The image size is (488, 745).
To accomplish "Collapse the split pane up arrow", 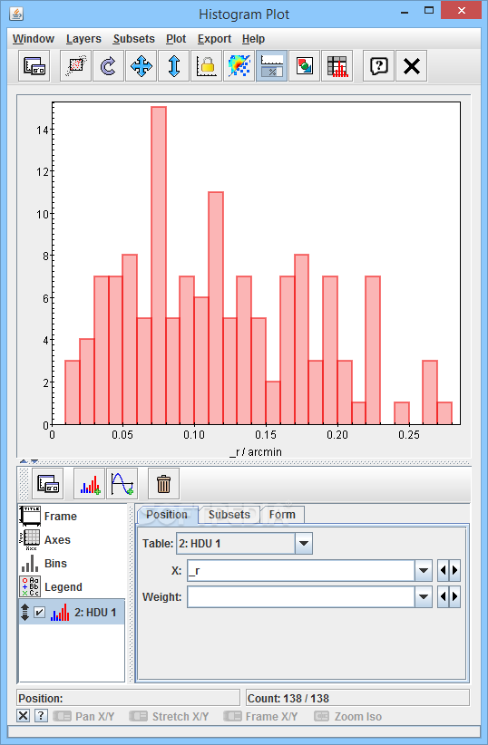I will [x=24, y=461].
